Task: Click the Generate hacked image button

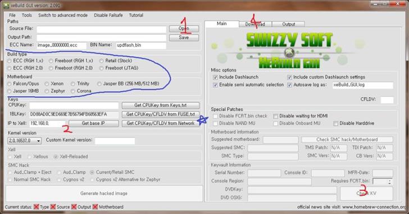Action: click(x=104, y=193)
